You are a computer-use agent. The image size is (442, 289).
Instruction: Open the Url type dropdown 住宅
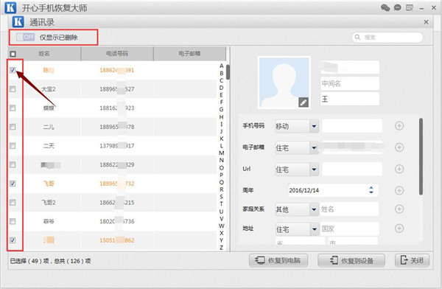(297, 170)
